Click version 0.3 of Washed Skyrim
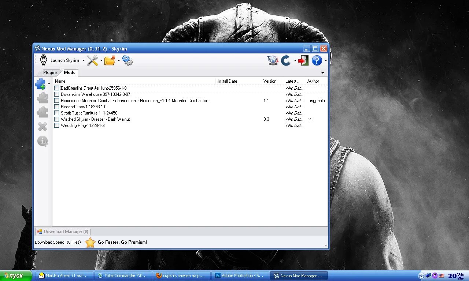Screen dimensions: 469x281 click(266, 119)
